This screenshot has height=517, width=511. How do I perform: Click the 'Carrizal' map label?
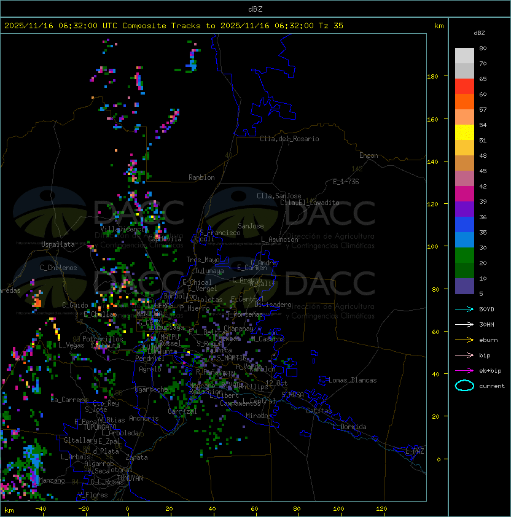[x=182, y=411]
